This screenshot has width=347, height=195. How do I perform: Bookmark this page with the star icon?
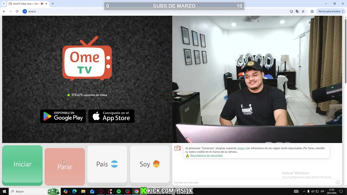[x=303, y=11]
